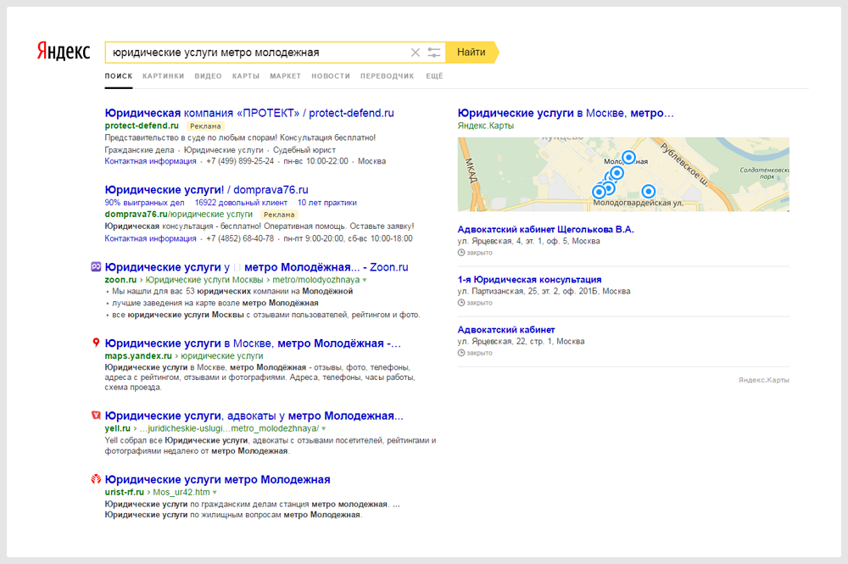Open Юридические услуги, адвокаты yell.ru result
This screenshot has width=848, height=564.
pos(254,416)
